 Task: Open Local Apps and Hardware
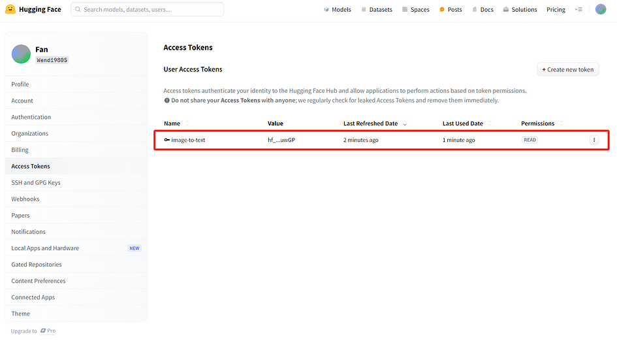pos(76,248)
